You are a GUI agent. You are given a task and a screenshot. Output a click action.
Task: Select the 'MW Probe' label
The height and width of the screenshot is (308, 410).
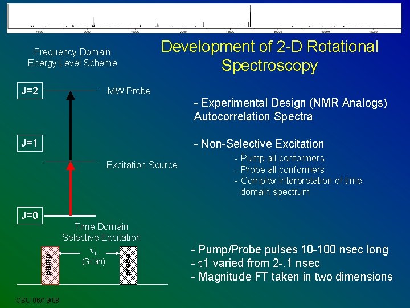point(129,91)
